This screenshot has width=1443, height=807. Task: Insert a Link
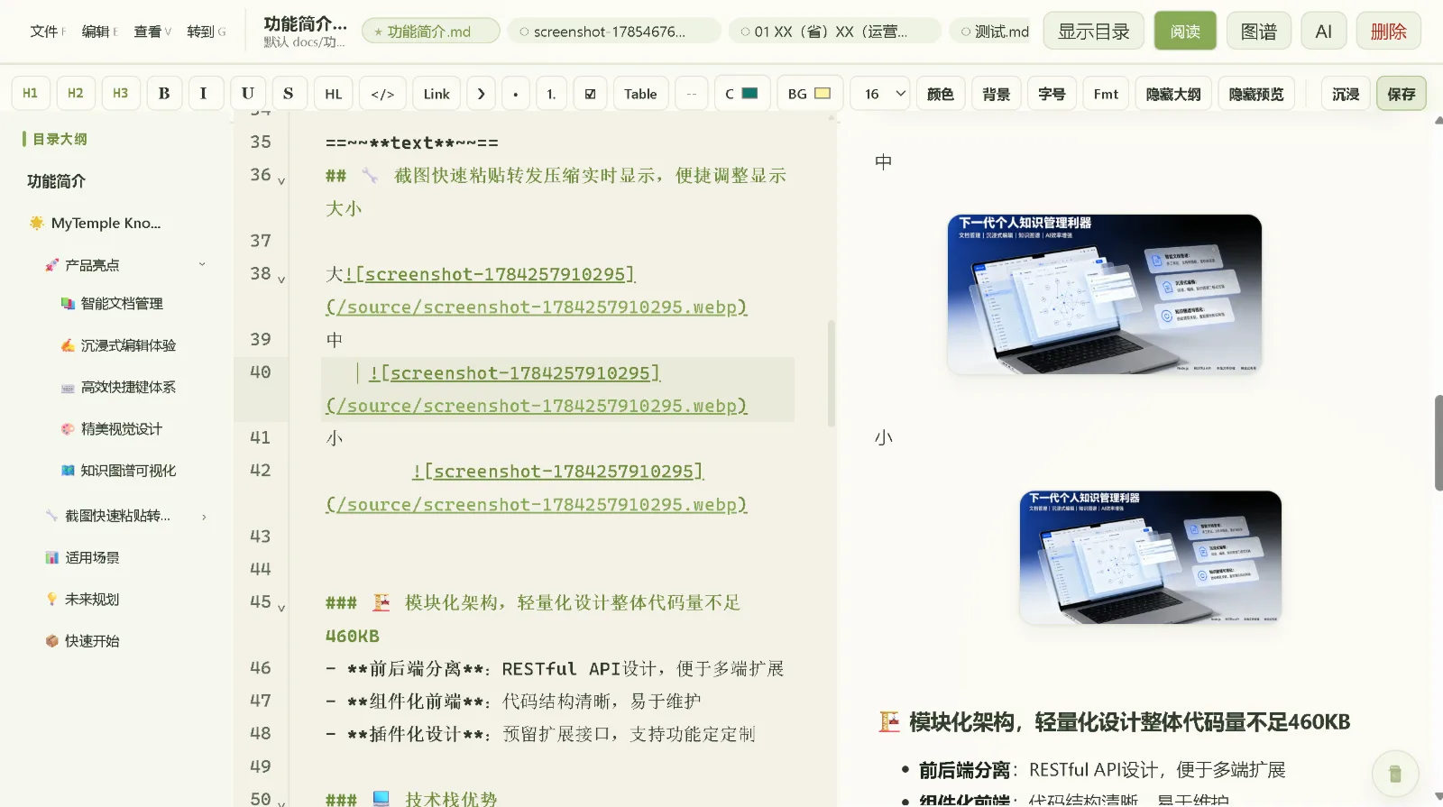[437, 94]
